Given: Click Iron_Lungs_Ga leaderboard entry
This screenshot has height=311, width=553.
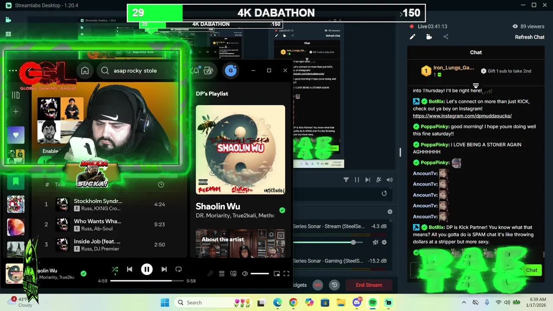Looking at the screenshot, I should [x=448, y=71].
